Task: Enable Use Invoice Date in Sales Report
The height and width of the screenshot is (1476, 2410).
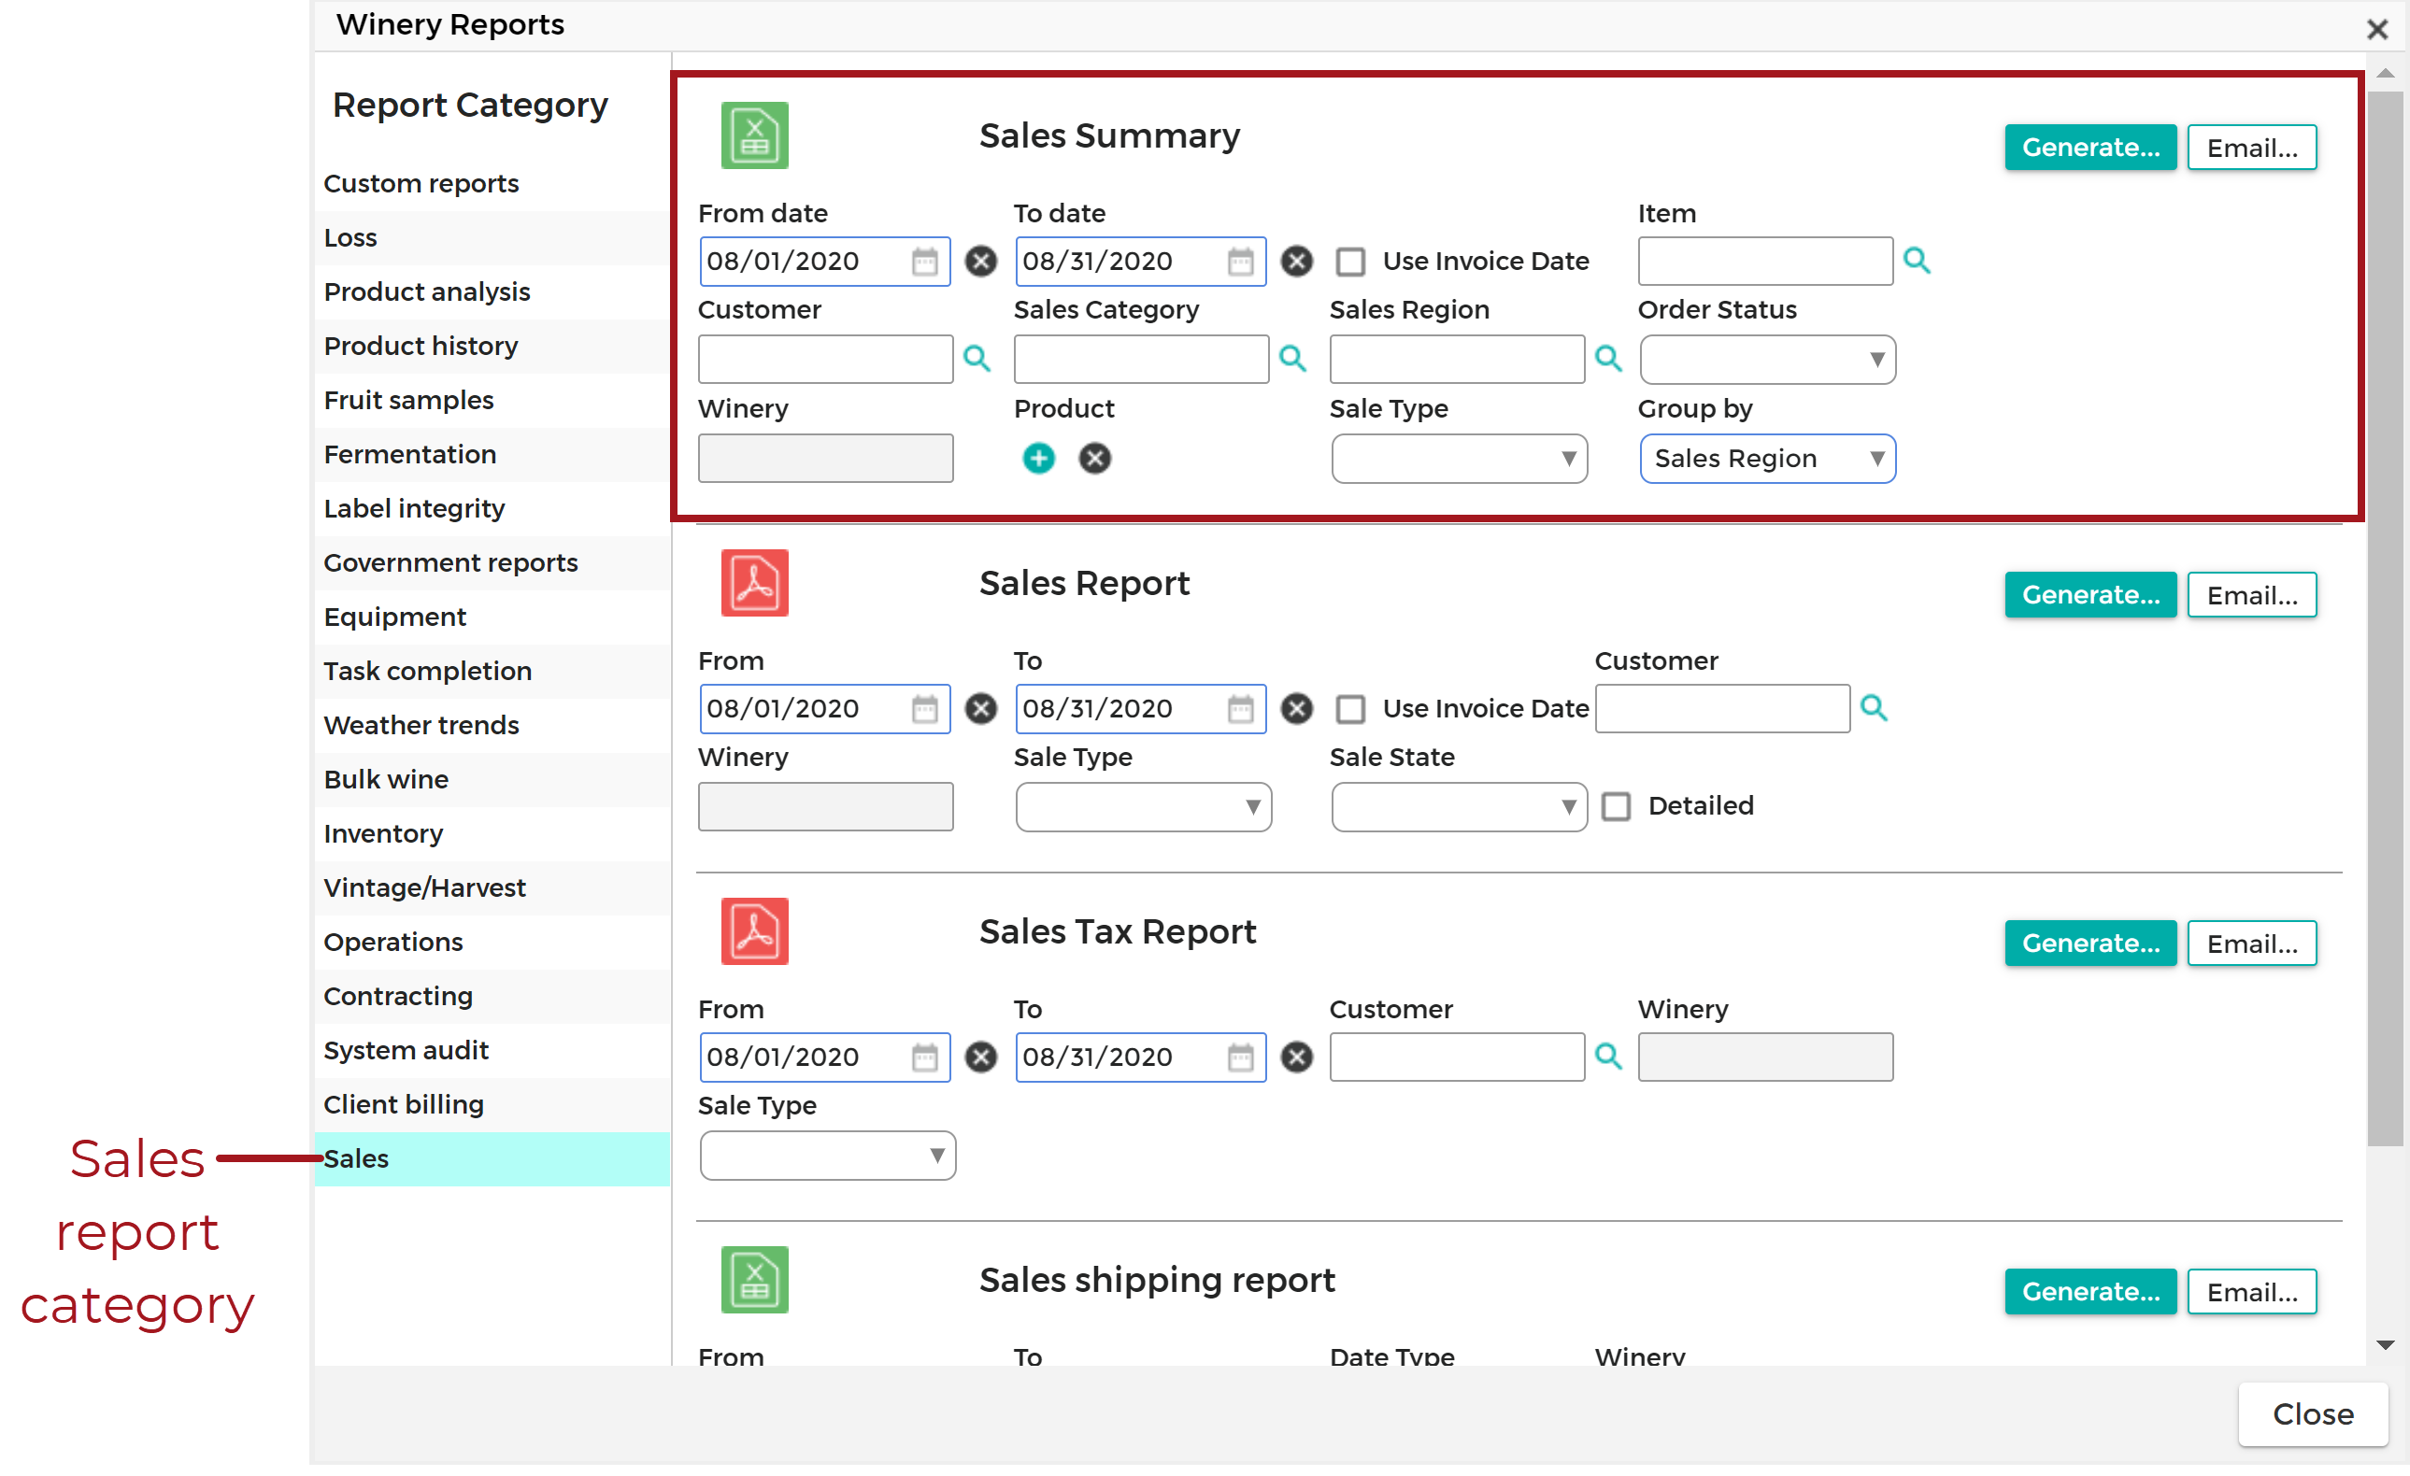Action: 1350,709
